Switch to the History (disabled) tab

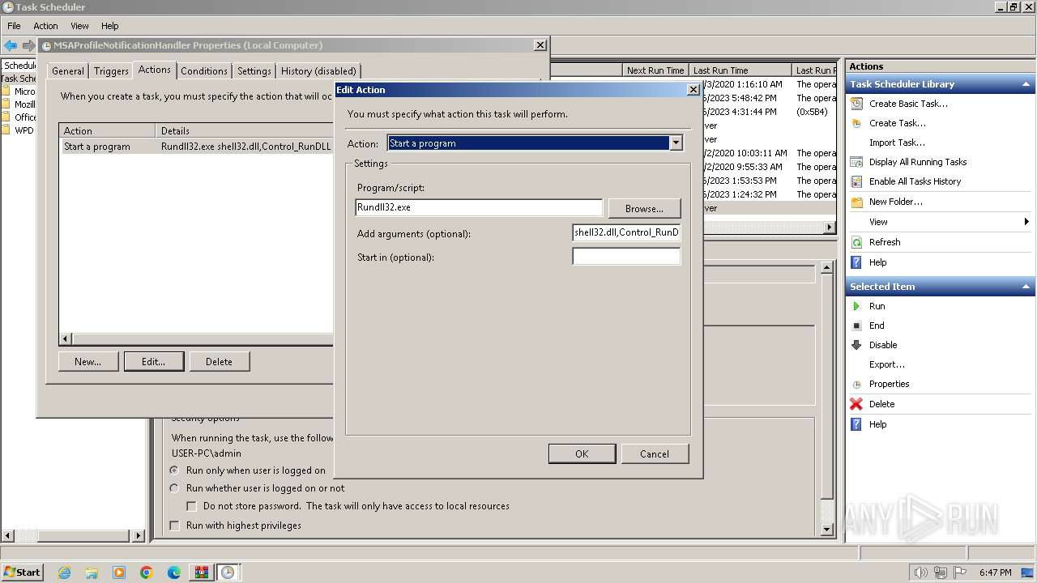[x=318, y=71]
